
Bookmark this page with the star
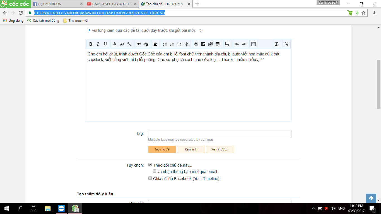[x=363, y=13]
